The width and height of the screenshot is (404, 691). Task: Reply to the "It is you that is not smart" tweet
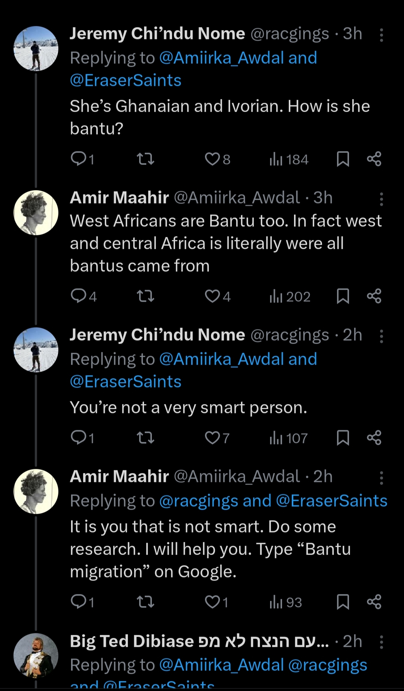click(79, 602)
